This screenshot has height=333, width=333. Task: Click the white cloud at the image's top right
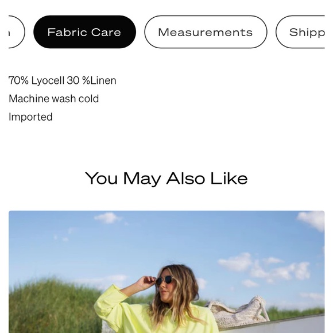coord(311,220)
